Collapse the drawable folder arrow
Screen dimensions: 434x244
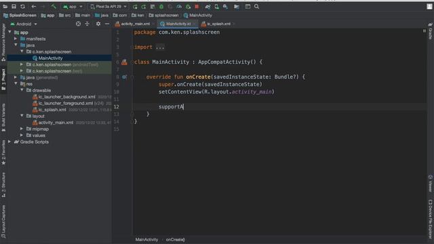coord(22,90)
